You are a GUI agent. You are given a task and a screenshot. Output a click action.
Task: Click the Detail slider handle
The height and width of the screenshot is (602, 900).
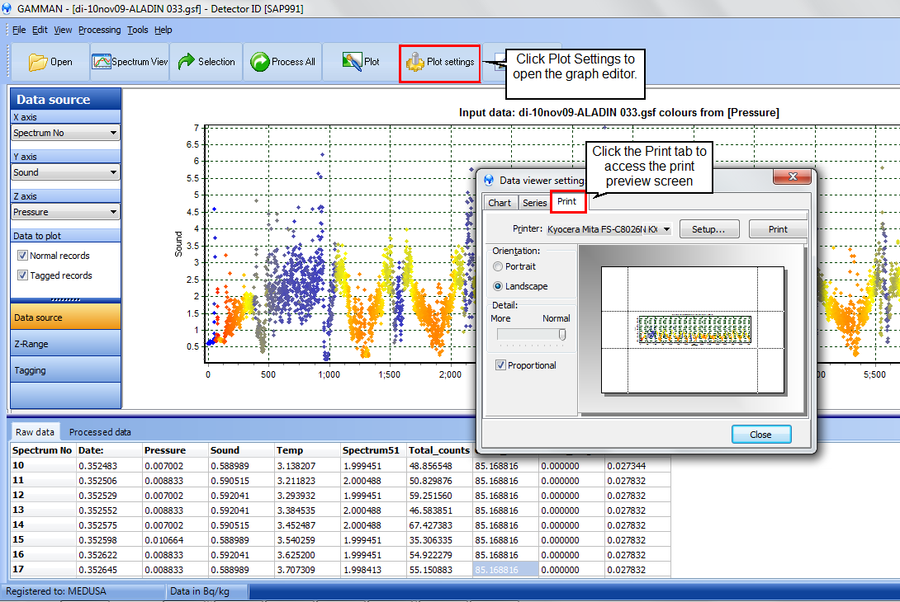click(562, 334)
